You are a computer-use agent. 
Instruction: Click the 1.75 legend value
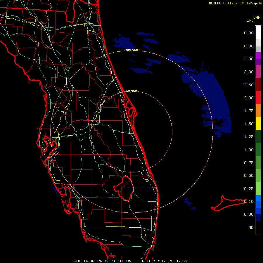pos(249,111)
